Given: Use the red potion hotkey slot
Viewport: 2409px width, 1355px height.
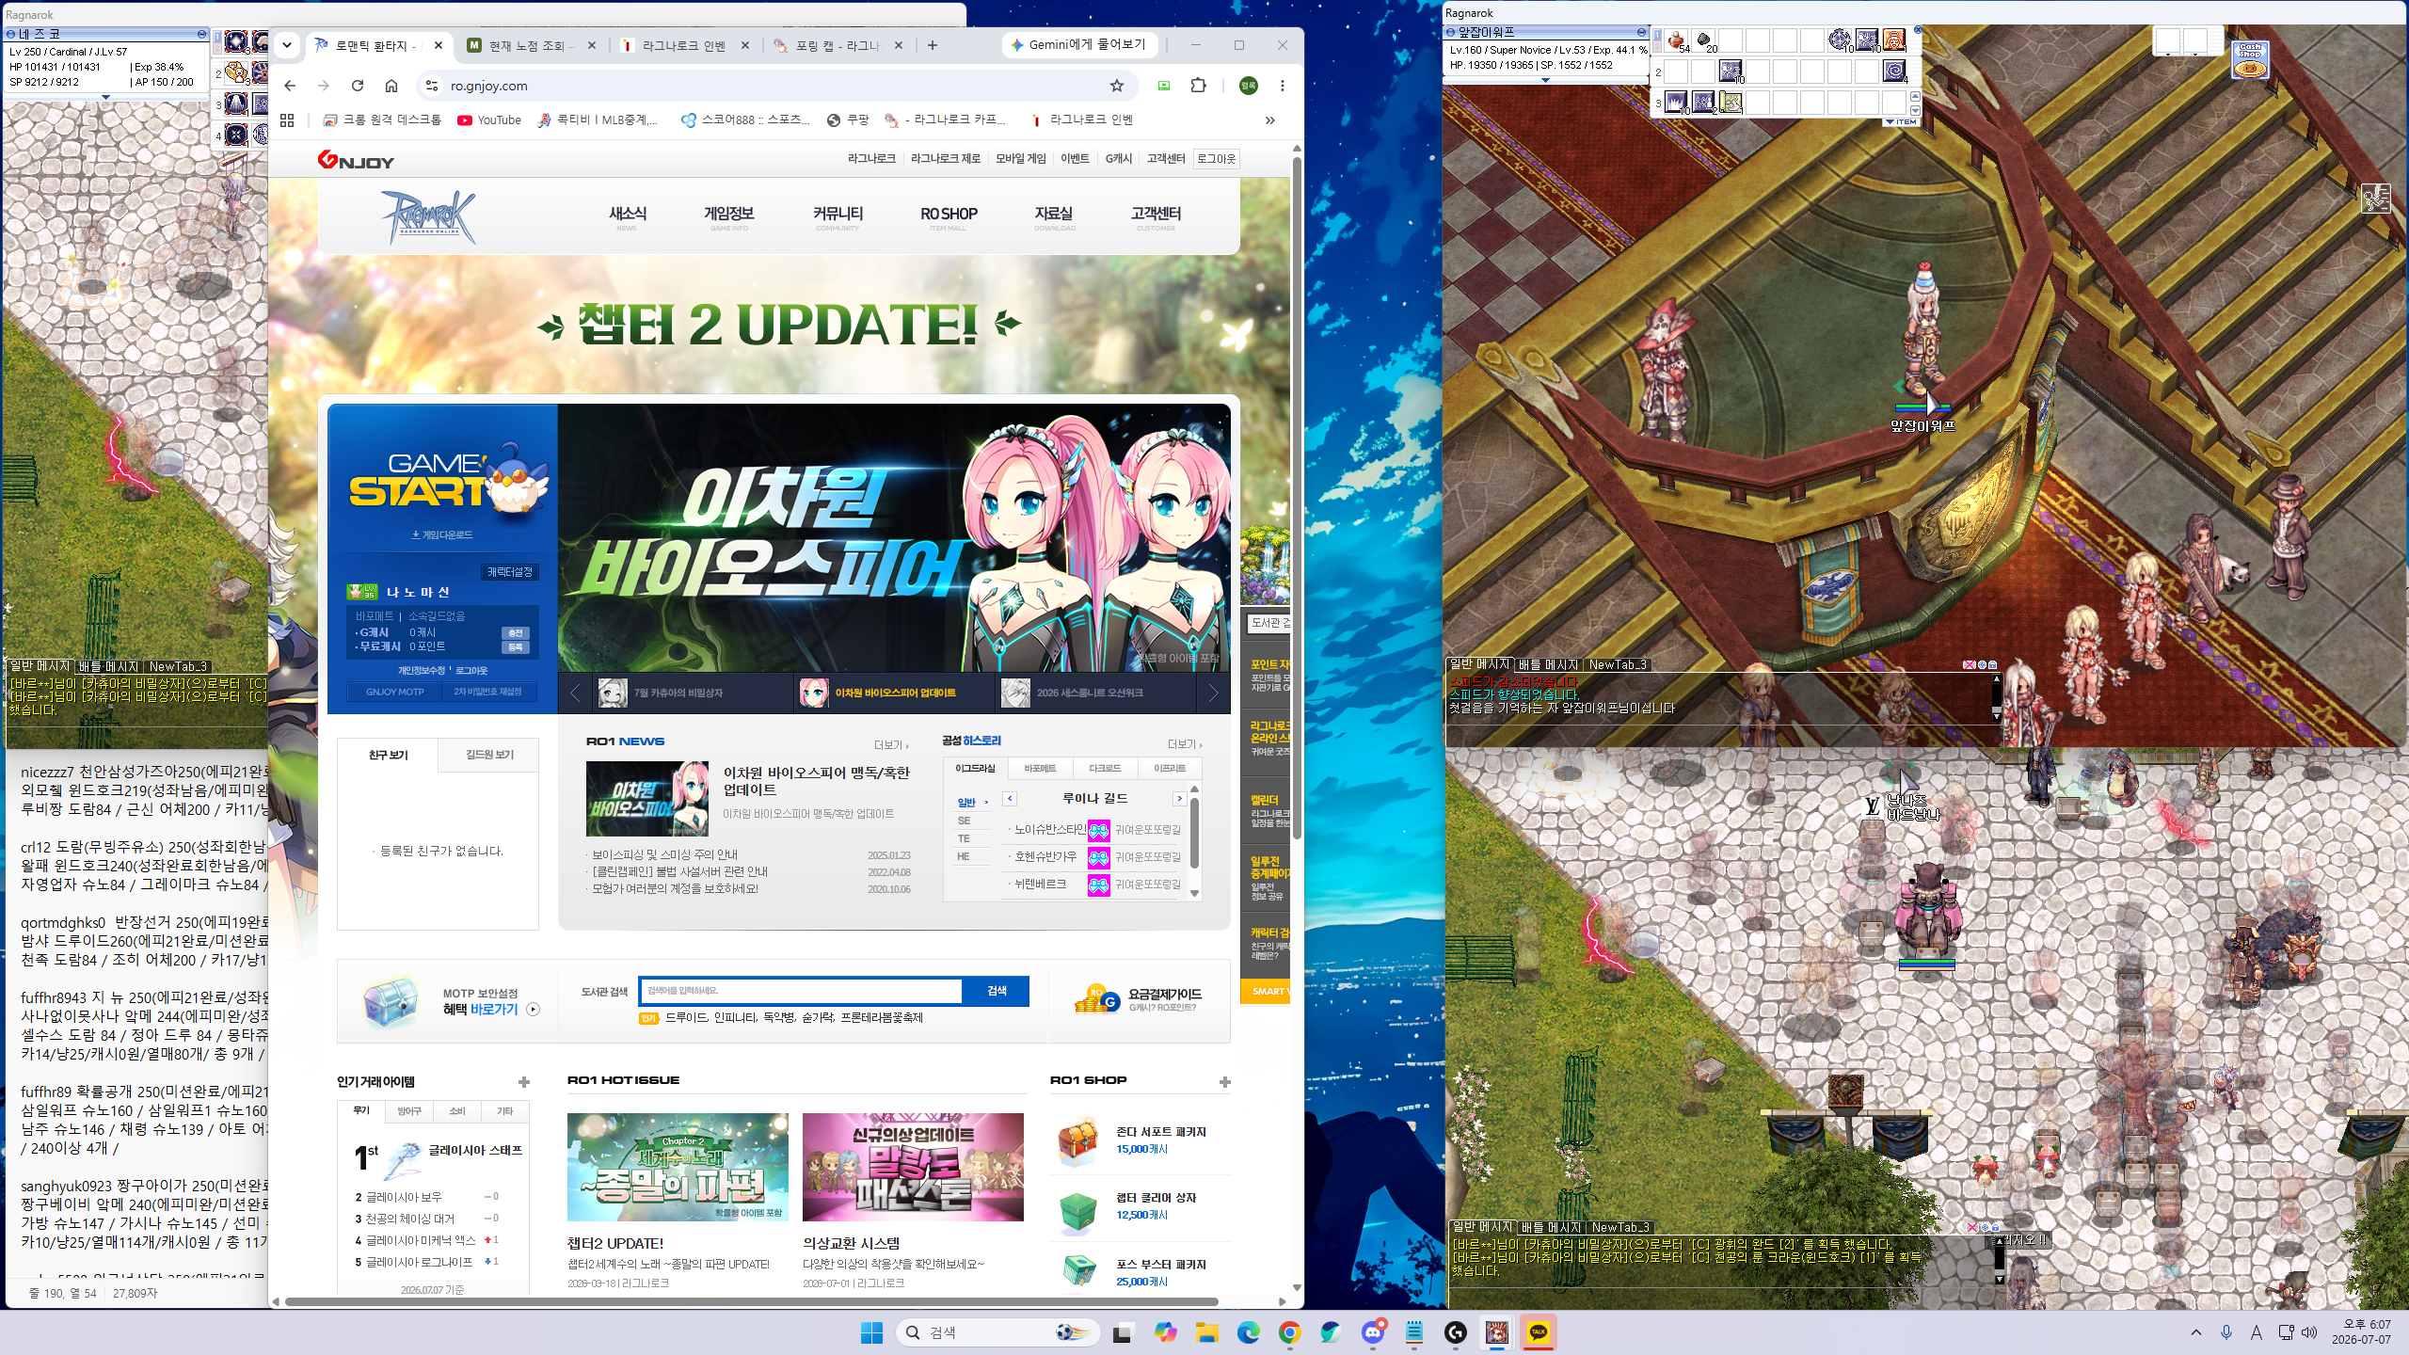Looking at the screenshot, I should coord(1676,40).
